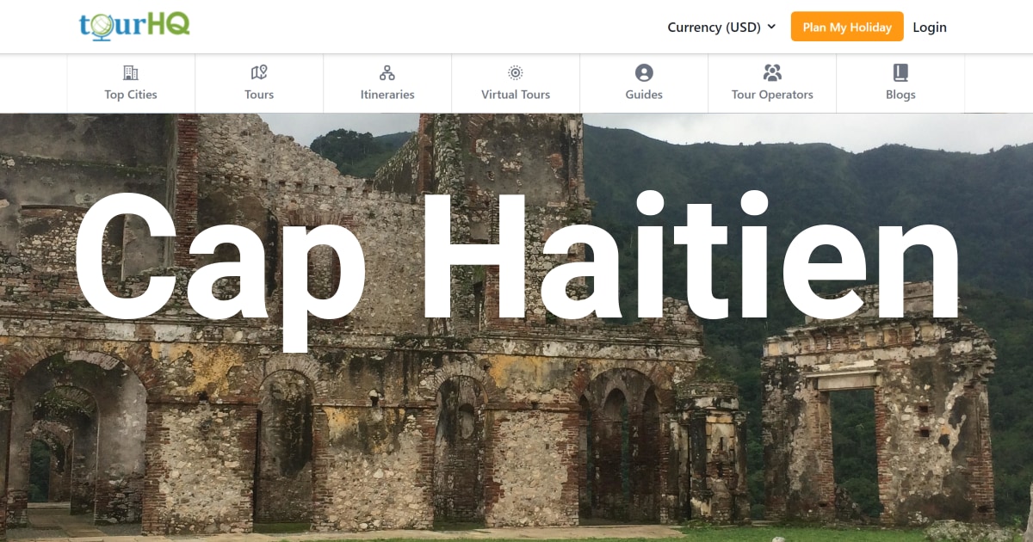The image size is (1033, 542).
Task: Click the Plan My Holiday button
Action: pyautogui.click(x=846, y=27)
